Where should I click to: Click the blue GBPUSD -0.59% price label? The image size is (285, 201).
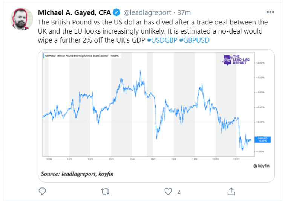[x=261, y=139]
